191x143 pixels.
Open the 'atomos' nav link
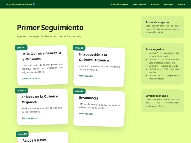point(181,4)
